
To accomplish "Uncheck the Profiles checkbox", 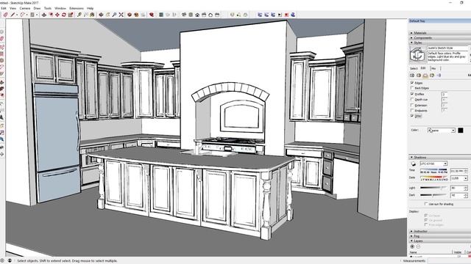I will 412,94.
